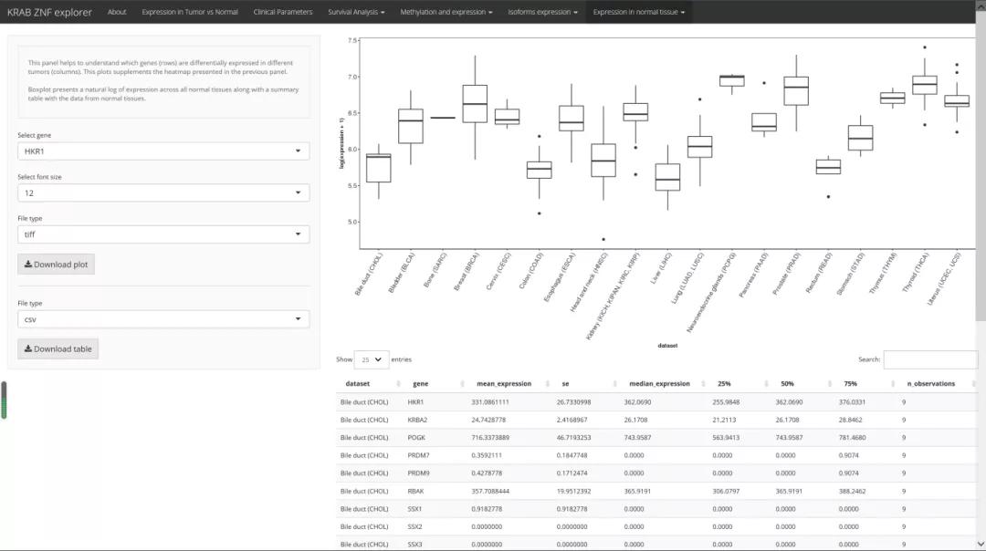The image size is (986, 551).
Task: Click the 25% value 255.9848
Action: tap(726, 402)
